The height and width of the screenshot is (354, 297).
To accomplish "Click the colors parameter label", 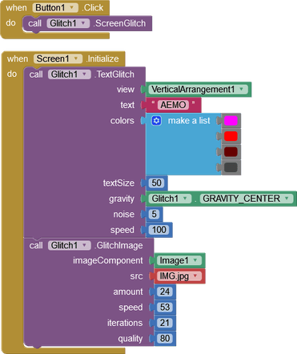I will tap(122, 121).
